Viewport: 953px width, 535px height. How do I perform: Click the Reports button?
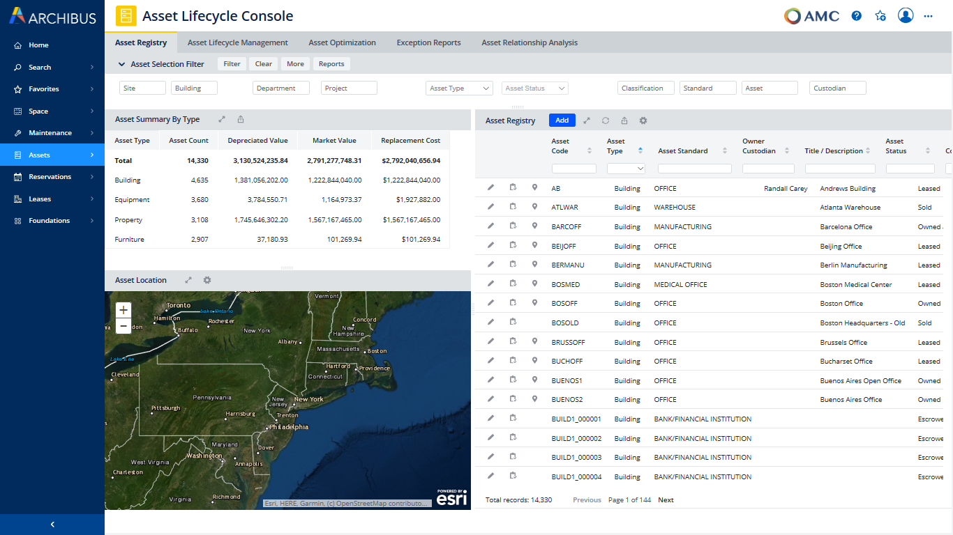point(331,63)
